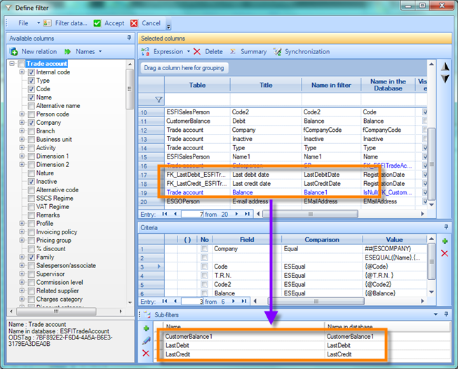
Task: Click the New relation icon
Action: 13,51
